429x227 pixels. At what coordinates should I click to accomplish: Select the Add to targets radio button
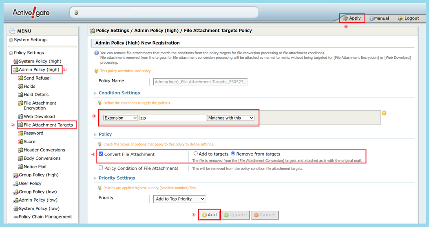pyautogui.click(x=196, y=154)
